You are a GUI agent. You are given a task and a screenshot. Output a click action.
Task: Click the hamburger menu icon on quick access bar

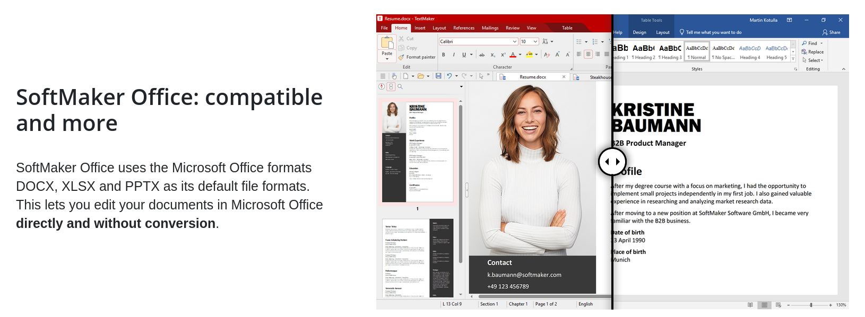tap(383, 76)
